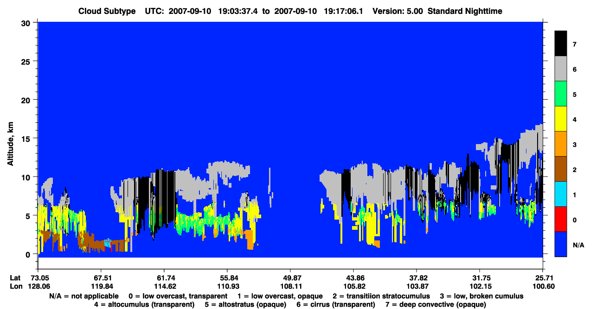Pick the brown legend swatch labeled 2
The image size is (603, 309).
tap(561, 169)
